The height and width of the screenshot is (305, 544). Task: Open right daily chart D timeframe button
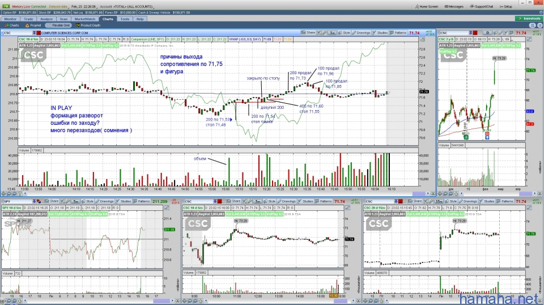tap(487, 33)
